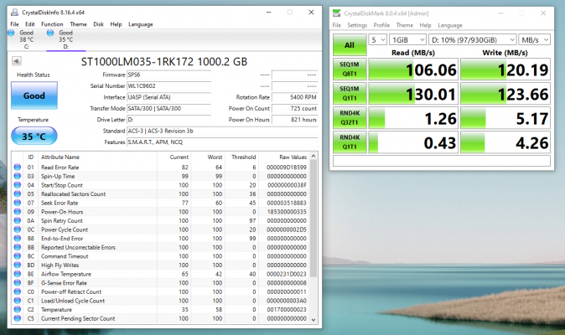Viewport: 565px width, 335px height.
Task: Click the RND4K Q1T1 write result 4.26
Action: pos(505,142)
